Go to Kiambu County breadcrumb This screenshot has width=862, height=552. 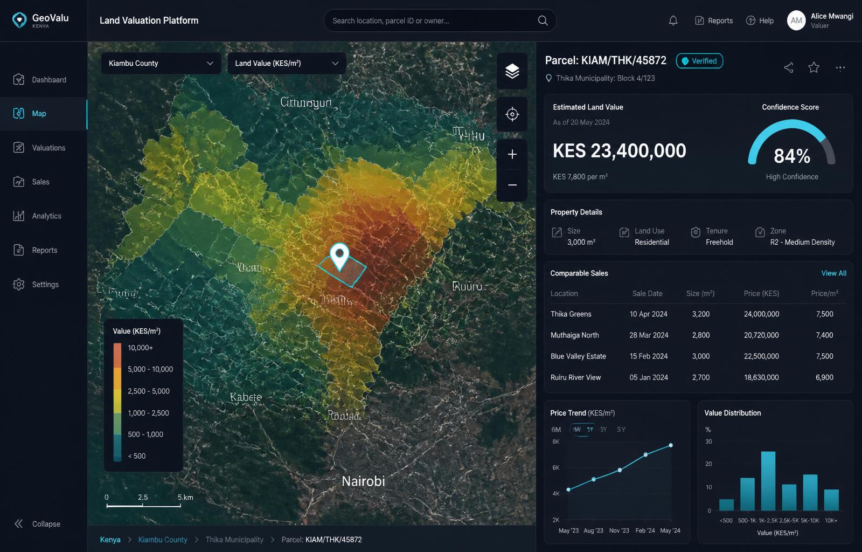click(163, 540)
